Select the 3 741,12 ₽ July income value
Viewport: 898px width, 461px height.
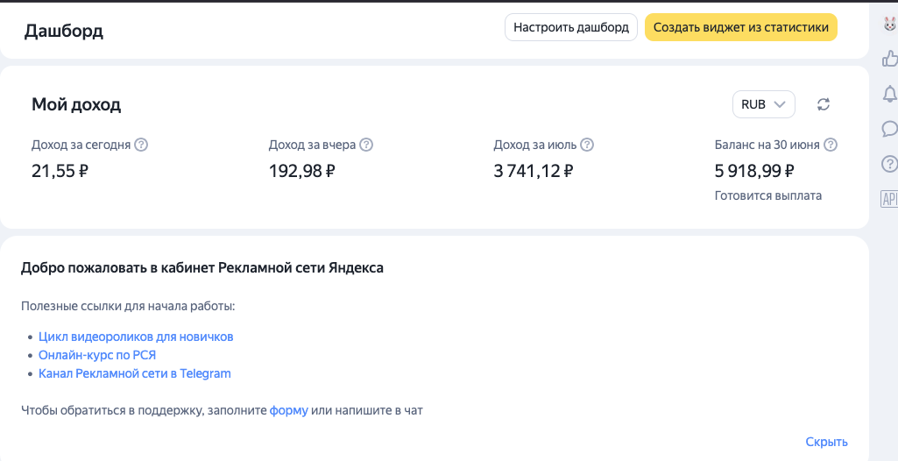click(534, 171)
